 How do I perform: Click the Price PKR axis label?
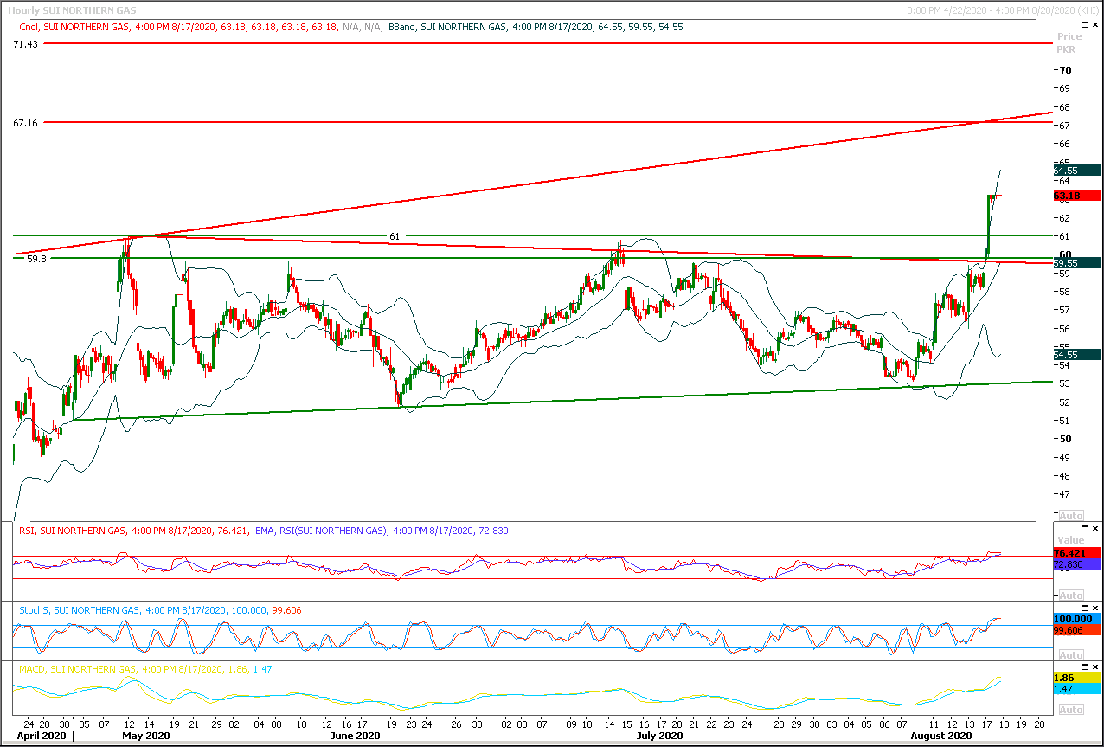coord(1069,43)
